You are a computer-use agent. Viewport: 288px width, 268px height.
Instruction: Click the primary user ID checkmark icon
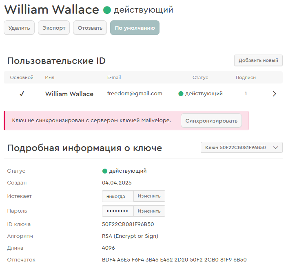22,94
